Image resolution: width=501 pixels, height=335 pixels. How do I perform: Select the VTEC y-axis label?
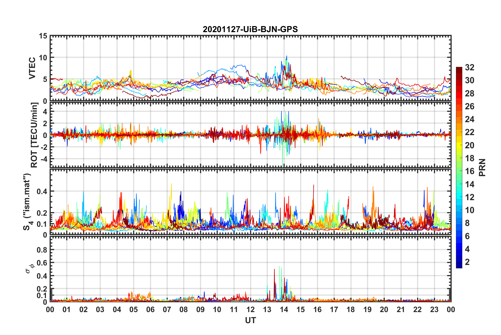(32, 68)
